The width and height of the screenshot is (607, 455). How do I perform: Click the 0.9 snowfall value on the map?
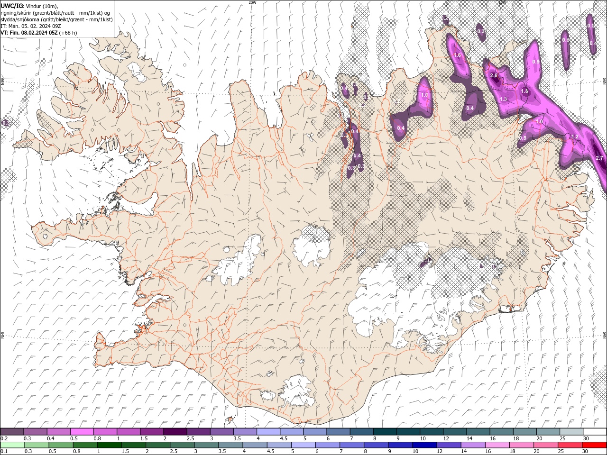(536, 62)
